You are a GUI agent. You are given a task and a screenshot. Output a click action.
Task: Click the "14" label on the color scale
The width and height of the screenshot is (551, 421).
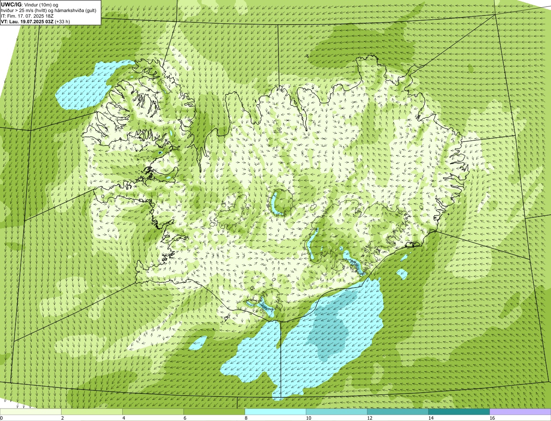(430, 418)
